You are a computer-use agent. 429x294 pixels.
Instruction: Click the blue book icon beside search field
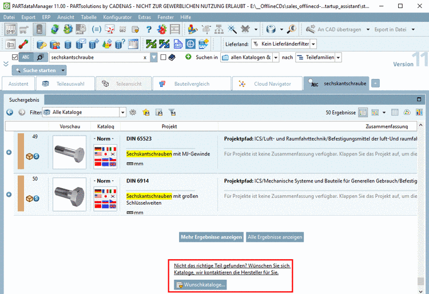(172, 57)
